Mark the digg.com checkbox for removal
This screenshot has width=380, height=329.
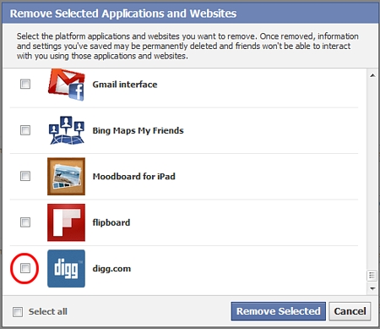[25, 268]
